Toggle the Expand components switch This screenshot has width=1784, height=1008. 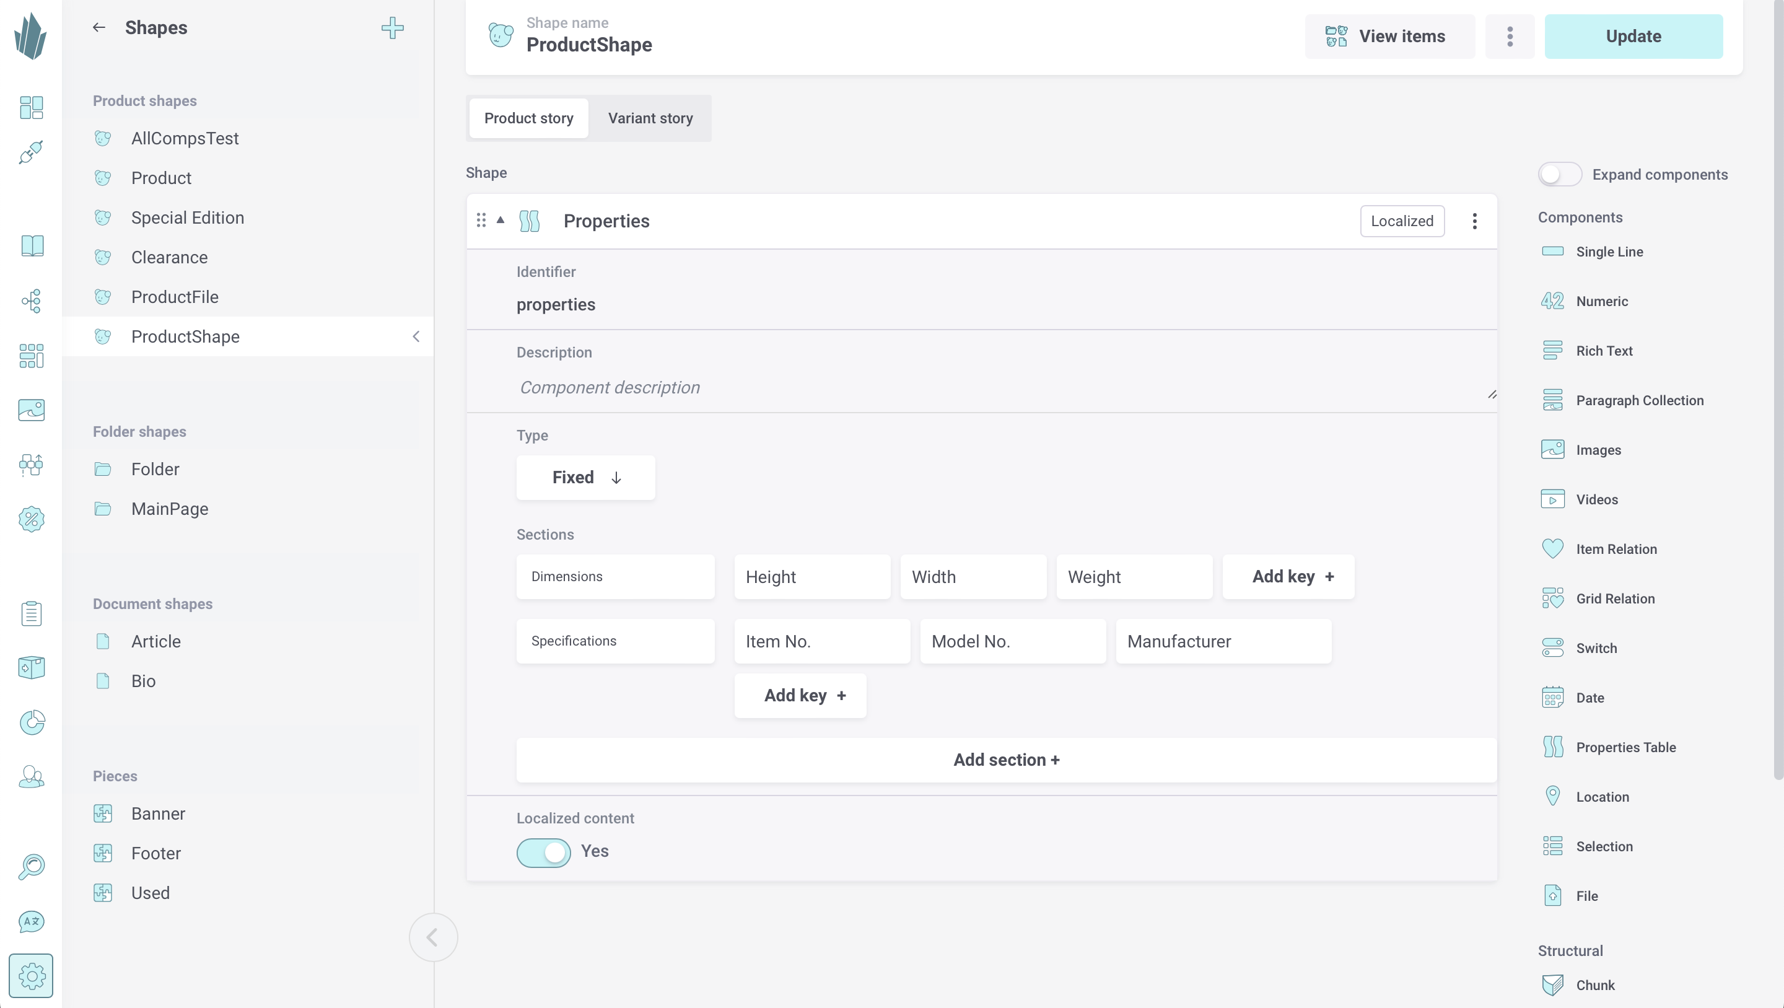(1560, 174)
